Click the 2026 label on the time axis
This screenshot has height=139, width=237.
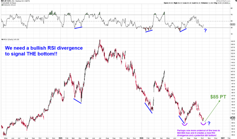141,138
